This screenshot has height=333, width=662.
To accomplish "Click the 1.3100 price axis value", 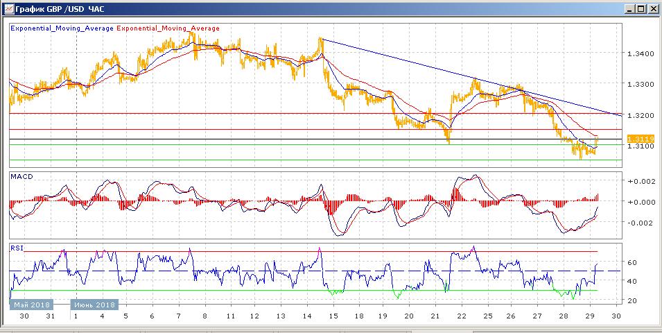I will pyautogui.click(x=641, y=146).
